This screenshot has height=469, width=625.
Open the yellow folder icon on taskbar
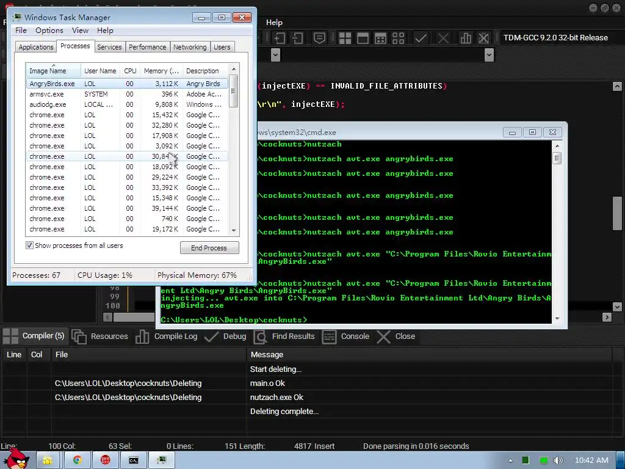[48, 460]
